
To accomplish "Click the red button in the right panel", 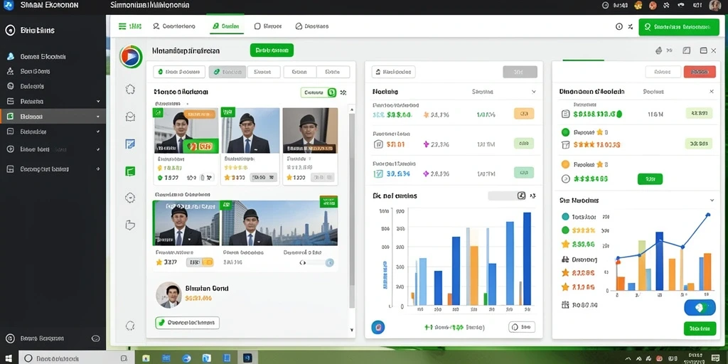I will pyautogui.click(x=700, y=72).
